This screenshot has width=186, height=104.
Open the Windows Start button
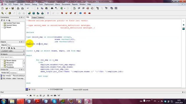pyautogui.click(x=4, y=101)
